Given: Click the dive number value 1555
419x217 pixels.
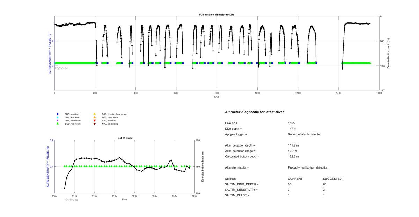Looking at the screenshot, I should tap(291, 124).
